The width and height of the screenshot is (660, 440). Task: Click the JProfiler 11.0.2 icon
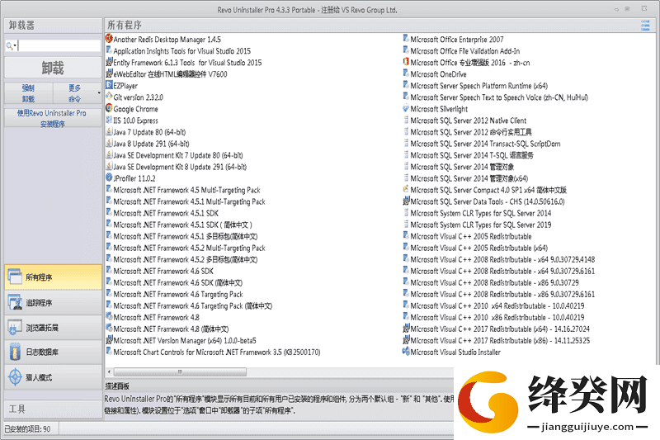click(109, 177)
